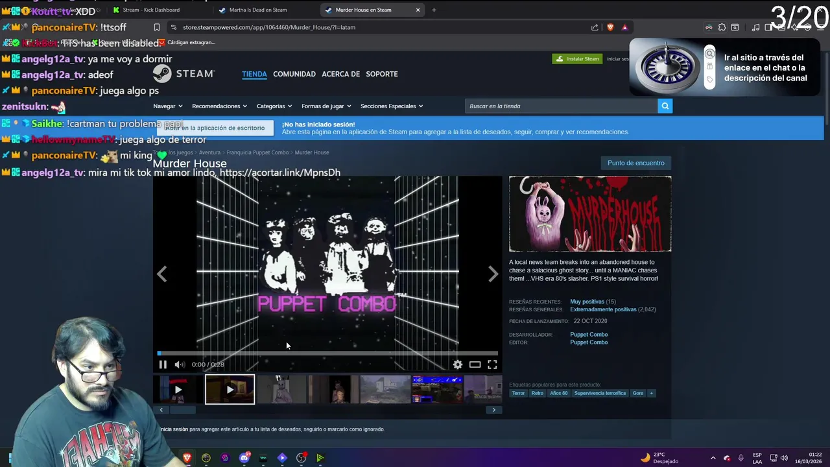This screenshot has width=830, height=467.
Task: Seek on the trailer progress bar
Action: (x=327, y=353)
